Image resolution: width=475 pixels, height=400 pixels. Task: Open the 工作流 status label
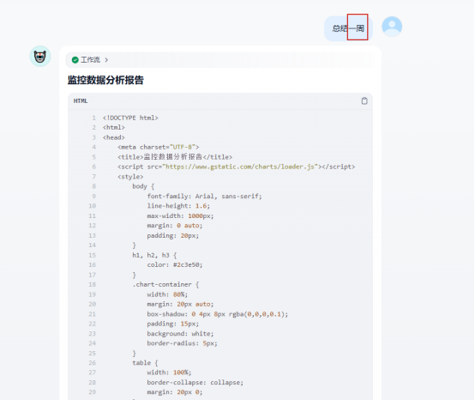click(x=90, y=60)
